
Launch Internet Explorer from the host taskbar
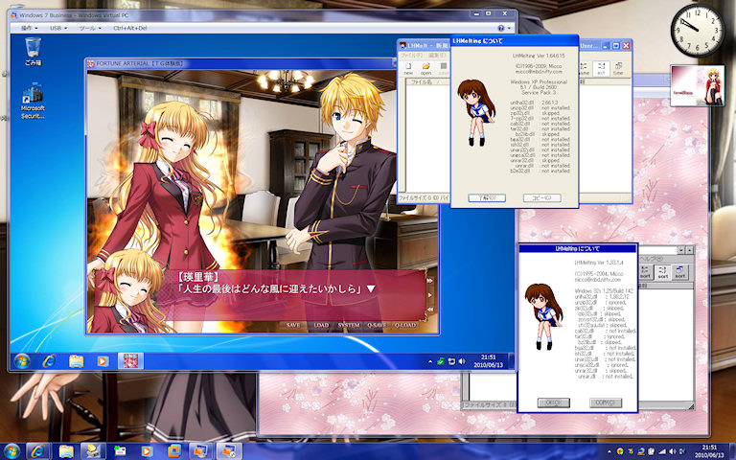(x=38, y=451)
